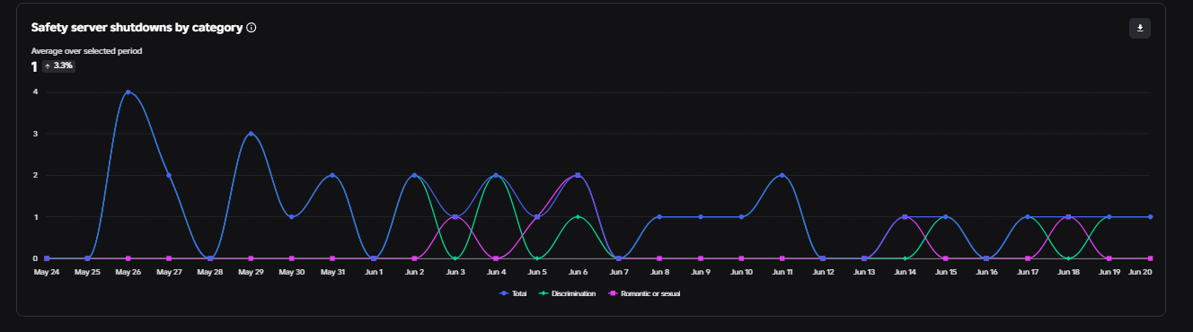Viewport: 1193px width, 332px height.
Task: Click the Jun 6 Discrimination data point
Action: point(578,217)
